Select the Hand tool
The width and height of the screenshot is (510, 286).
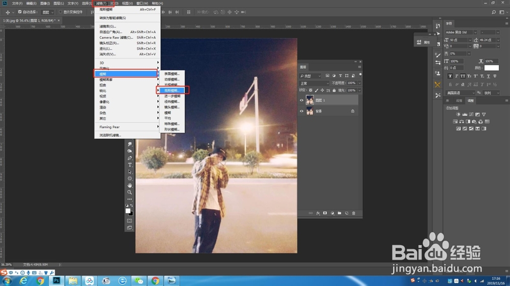pos(130,185)
